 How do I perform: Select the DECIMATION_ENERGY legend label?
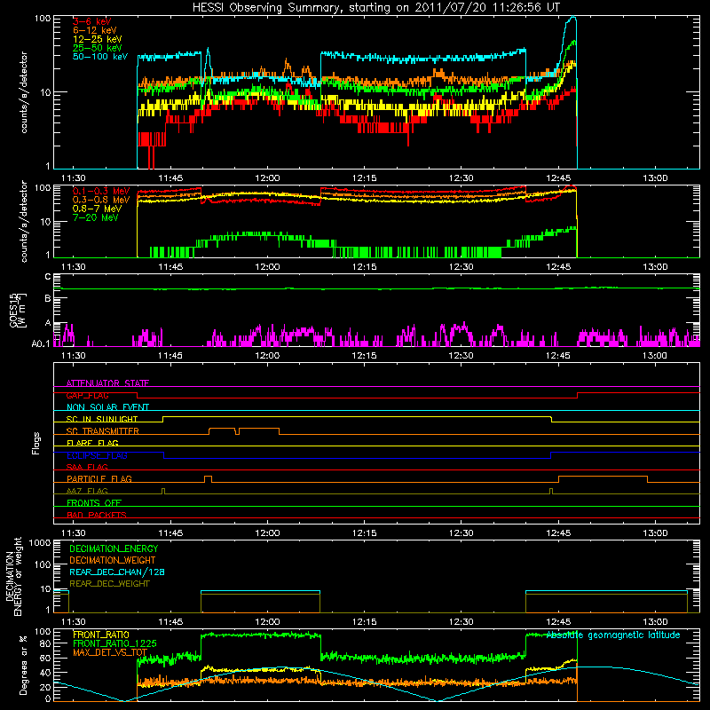114,548
